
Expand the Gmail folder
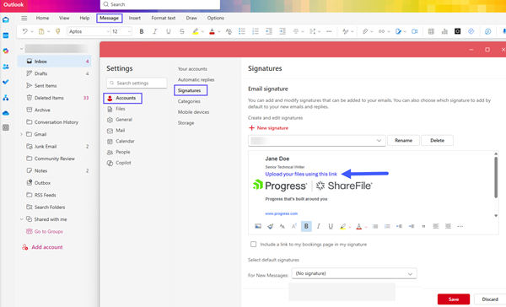[x=21, y=134]
